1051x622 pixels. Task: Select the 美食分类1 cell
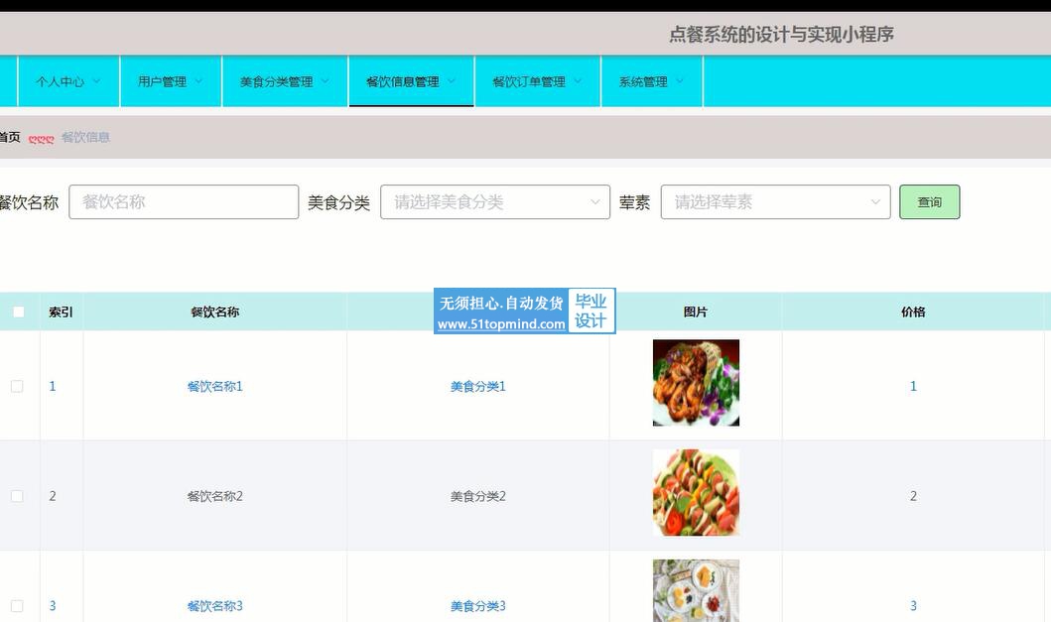pos(478,386)
